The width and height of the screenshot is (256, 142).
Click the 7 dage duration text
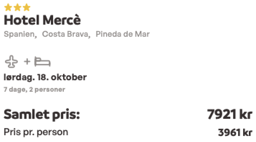pyautogui.click(x=15, y=90)
